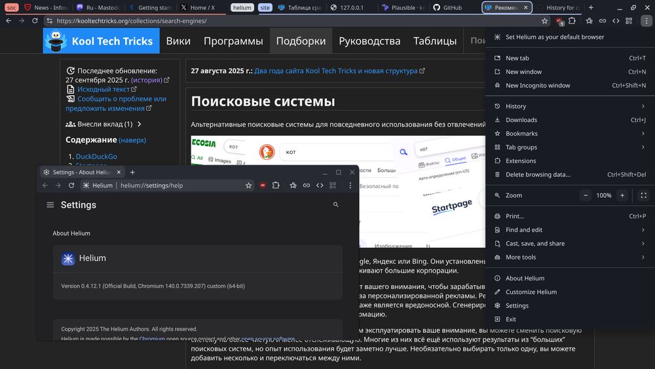Image resolution: width=655 pixels, height=369 pixels.
Task: Increase zoom with the plus button
Action: click(622, 195)
